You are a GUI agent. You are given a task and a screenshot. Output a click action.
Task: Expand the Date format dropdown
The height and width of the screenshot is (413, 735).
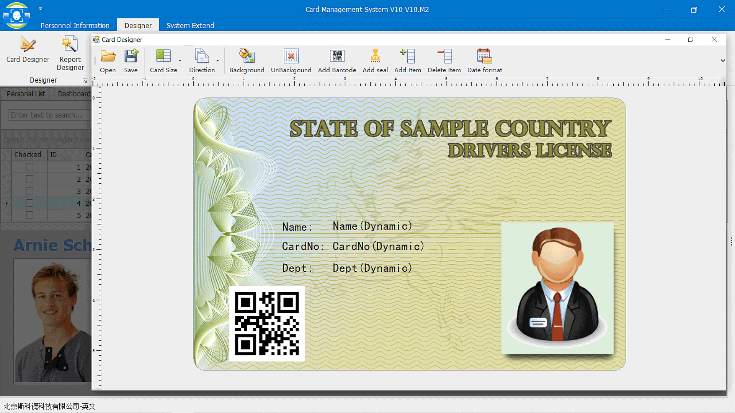(485, 60)
